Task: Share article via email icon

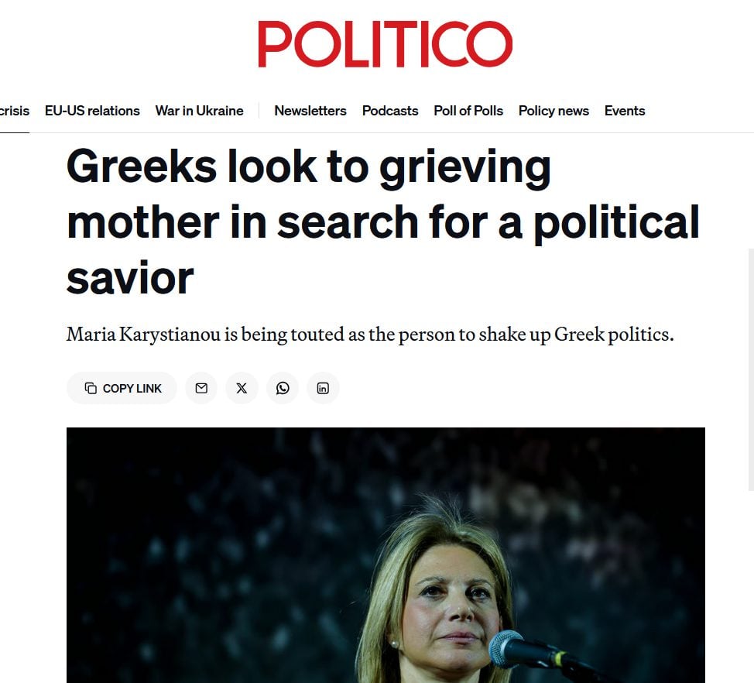Action: [x=201, y=388]
